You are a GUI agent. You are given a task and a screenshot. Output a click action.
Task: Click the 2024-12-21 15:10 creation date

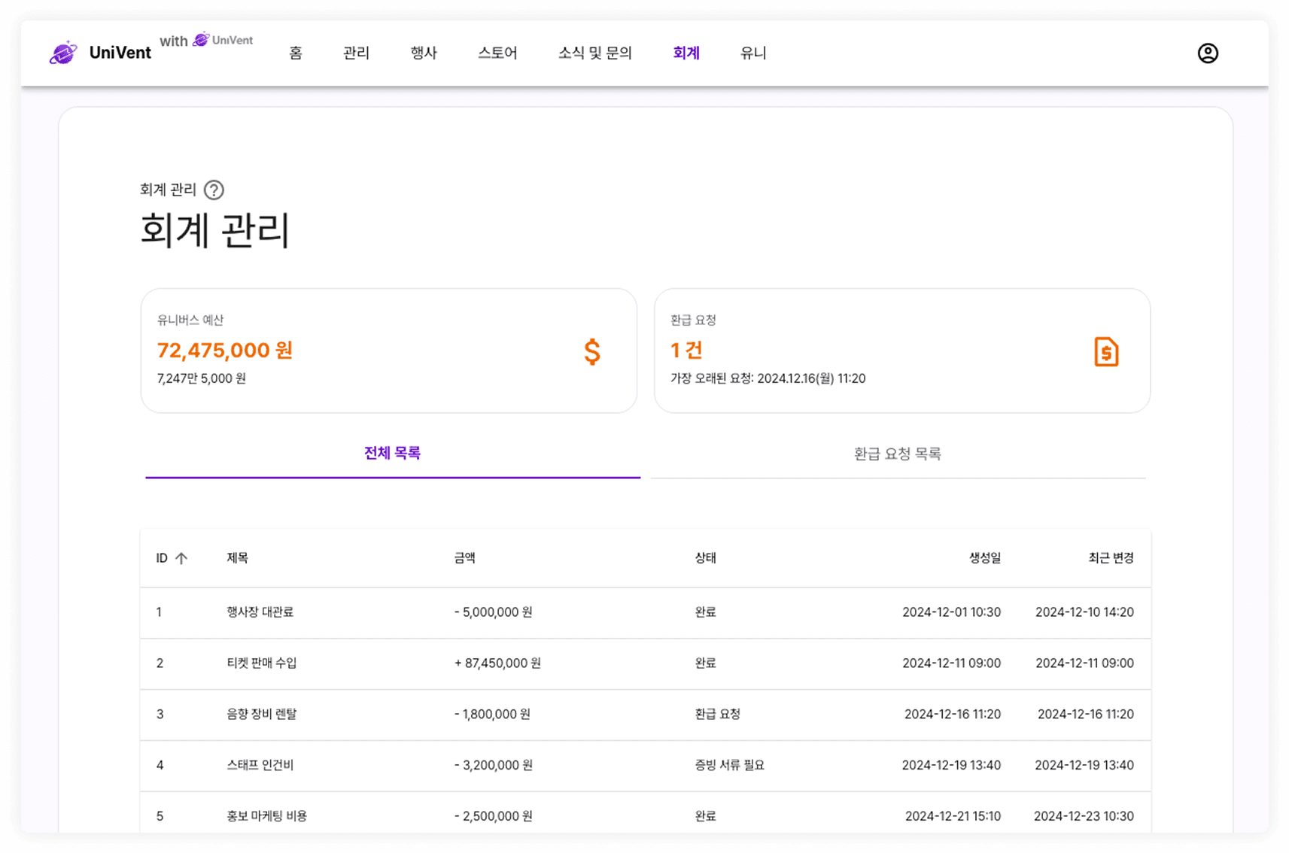click(x=953, y=816)
